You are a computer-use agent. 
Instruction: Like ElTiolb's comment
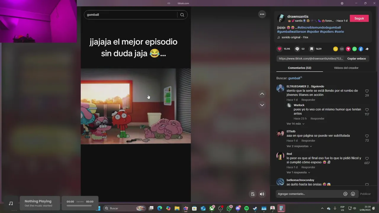point(367,136)
